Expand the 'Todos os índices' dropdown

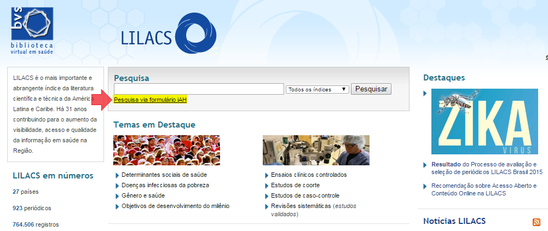(318, 89)
